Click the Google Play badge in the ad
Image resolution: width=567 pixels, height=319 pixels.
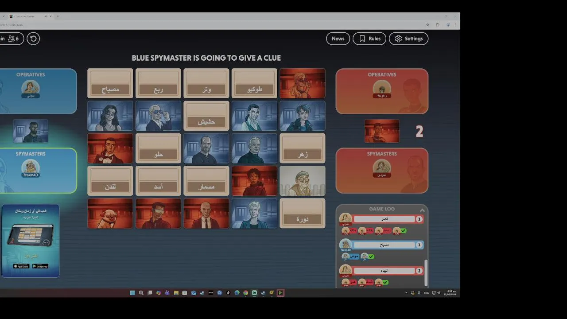tap(40, 266)
